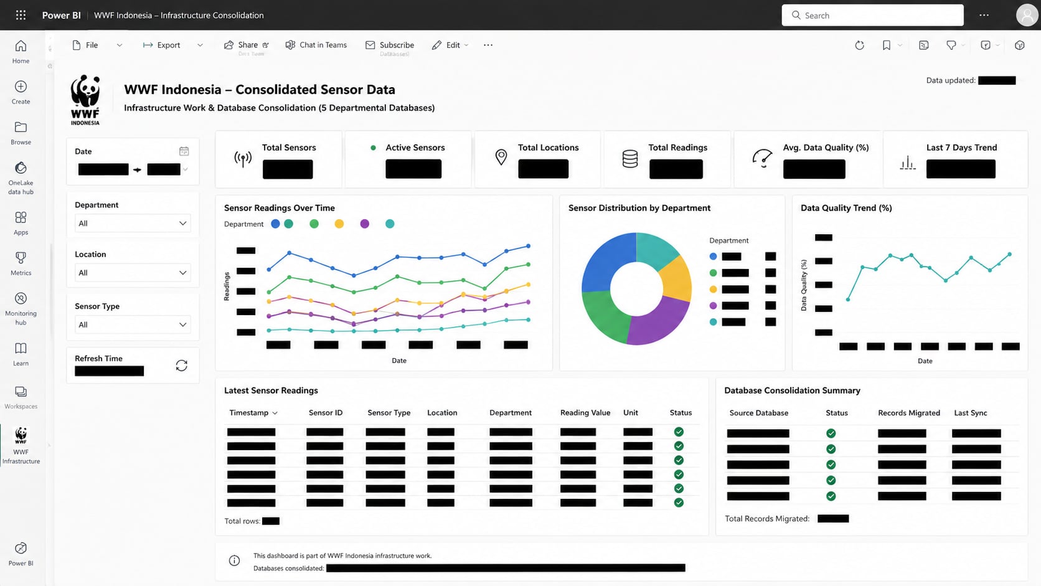The image size is (1041, 586).
Task: Click the Sensor ID column header
Action: pyautogui.click(x=326, y=413)
